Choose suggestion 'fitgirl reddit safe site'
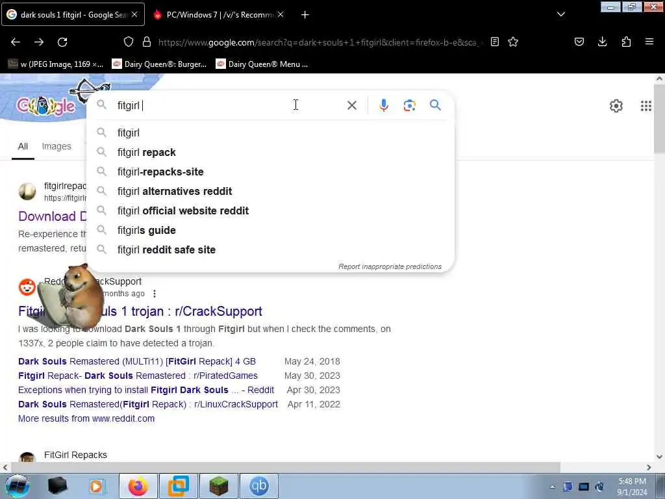Screen dimensions: 665x499 [x=271, y=250]
